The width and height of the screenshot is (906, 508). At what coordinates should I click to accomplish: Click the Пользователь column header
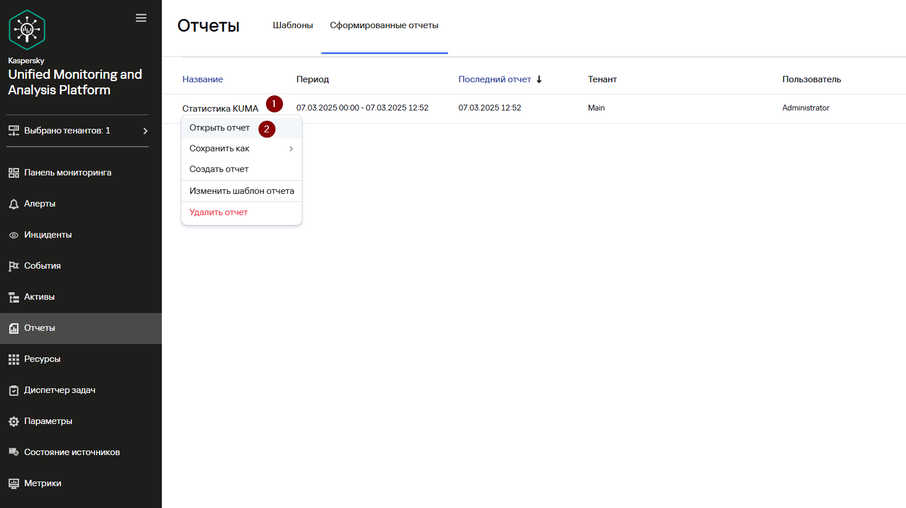[812, 79]
